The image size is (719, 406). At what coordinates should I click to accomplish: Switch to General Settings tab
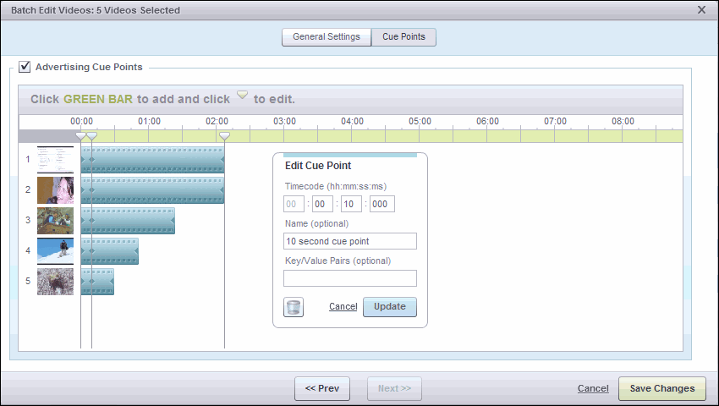[327, 36]
